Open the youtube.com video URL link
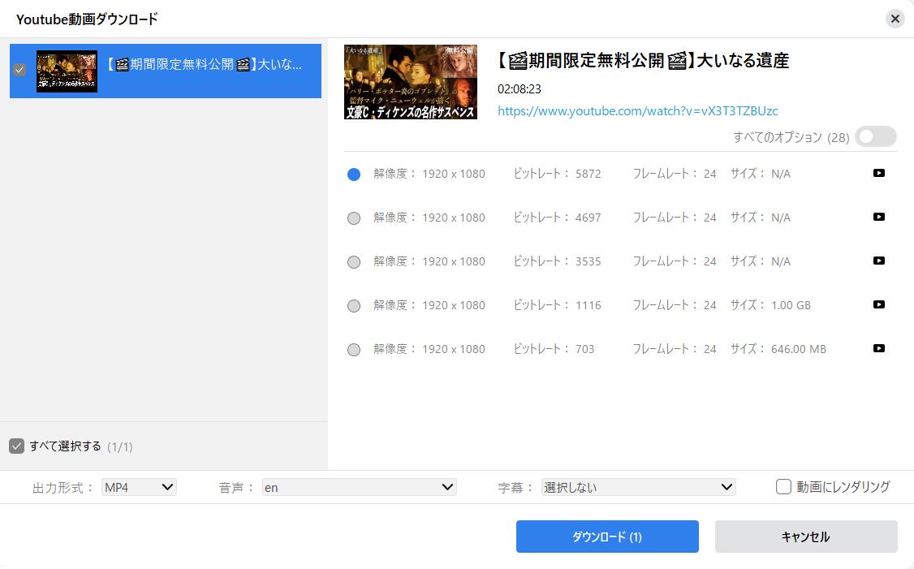The width and height of the screenshot is (914, 569). tap(637, 111)
